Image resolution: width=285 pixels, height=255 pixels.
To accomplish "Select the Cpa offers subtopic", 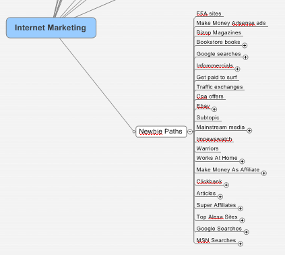I will tap(210, 96).
